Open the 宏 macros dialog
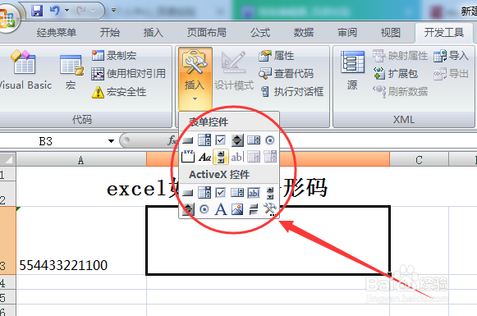The height and width of the screenshot is (316, 477). tap(71, 72)
